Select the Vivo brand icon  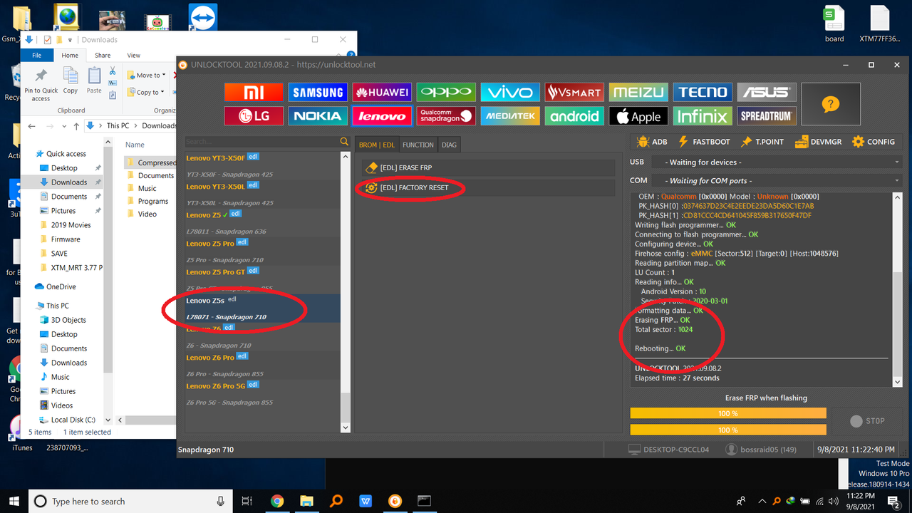click(x=510, y=92)
